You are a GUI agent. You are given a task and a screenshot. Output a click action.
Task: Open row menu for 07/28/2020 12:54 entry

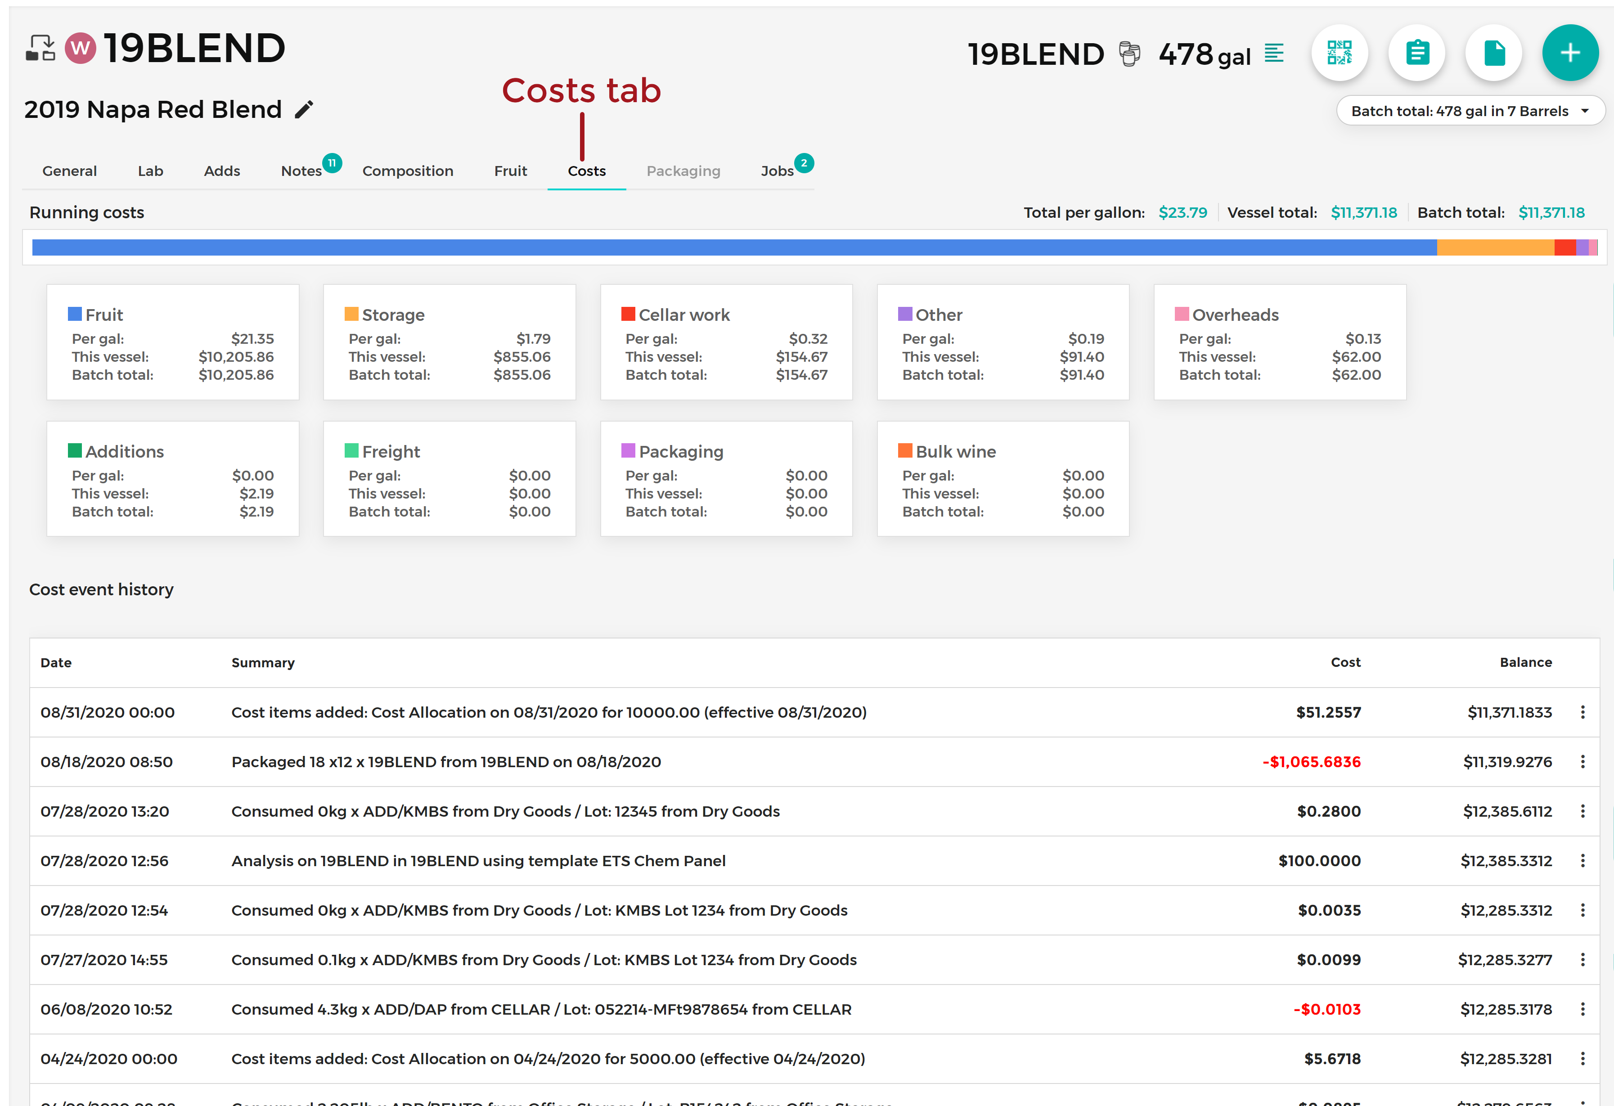tap(1583, 910)
